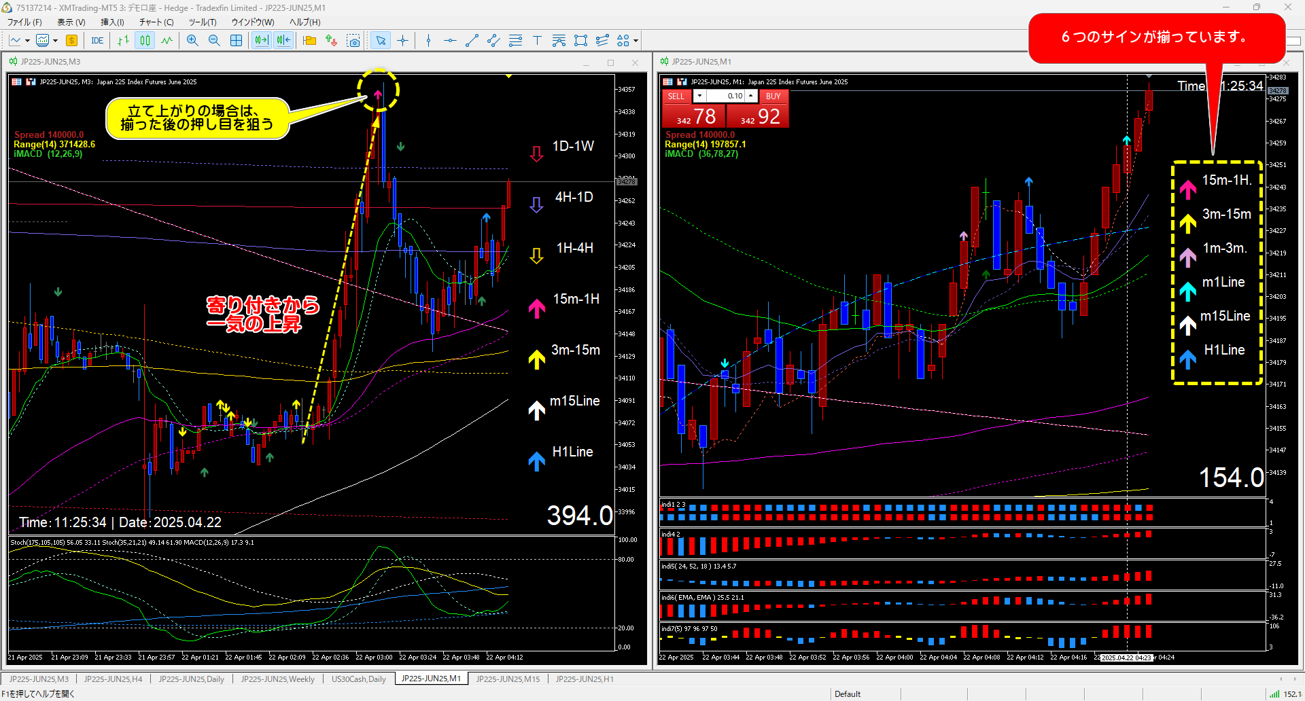Screen dimensions: 1305x701
Task: Select the vertical line drawing tool
Action: tap(428, 41)
